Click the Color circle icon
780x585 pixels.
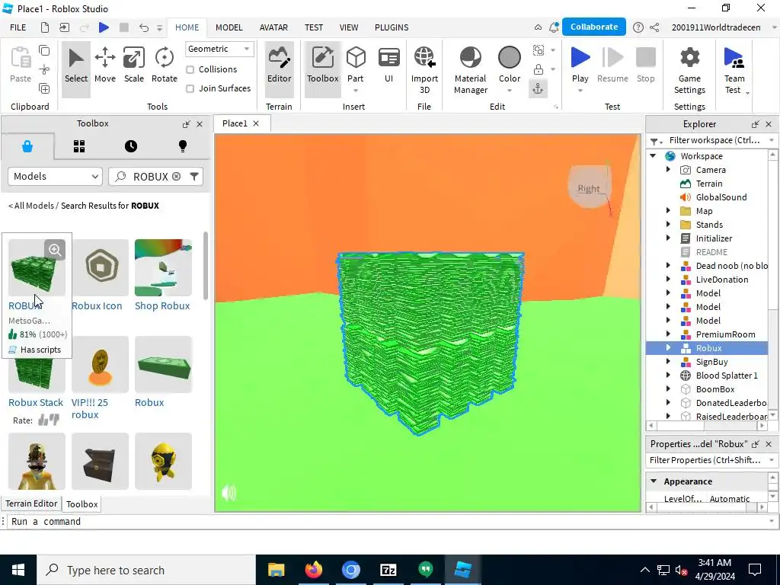point(510,58)
